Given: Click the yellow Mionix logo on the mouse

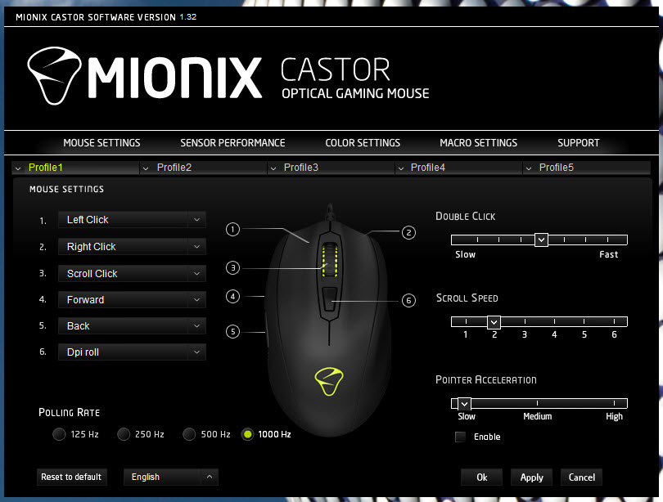Looking at the screenshot, I should point(329,381).
